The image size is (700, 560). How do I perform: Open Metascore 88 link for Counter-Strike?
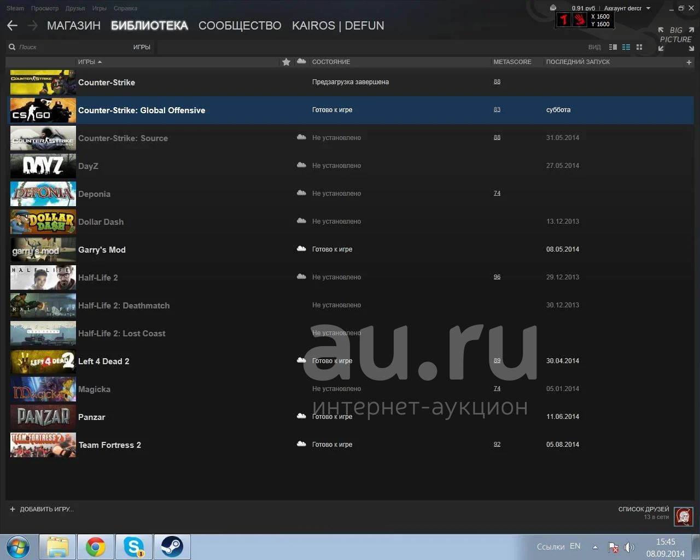tap(497, 81)
